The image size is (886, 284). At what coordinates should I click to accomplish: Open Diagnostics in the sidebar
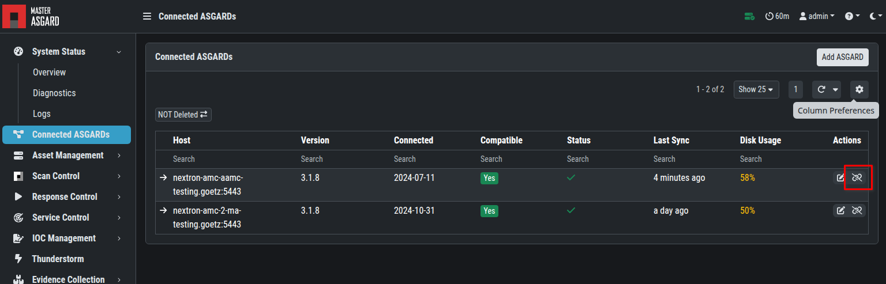pyautogui.click(x=54, y=93)
